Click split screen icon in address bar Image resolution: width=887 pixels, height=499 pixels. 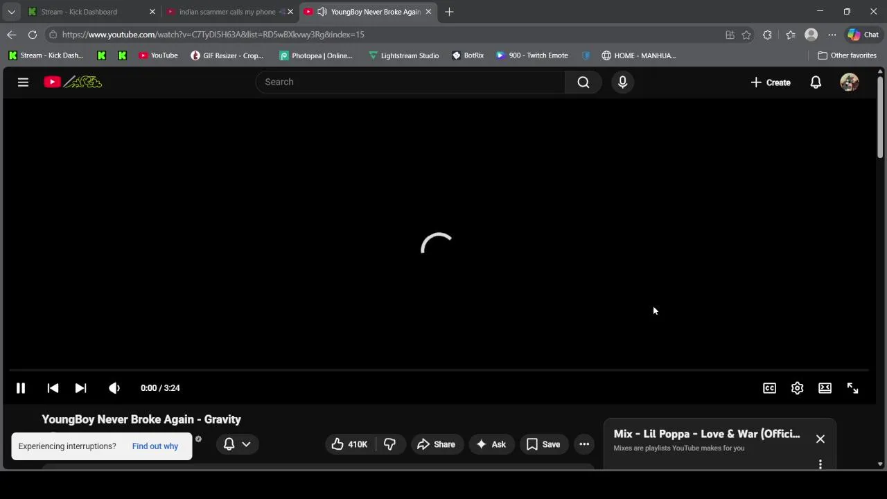730,35
